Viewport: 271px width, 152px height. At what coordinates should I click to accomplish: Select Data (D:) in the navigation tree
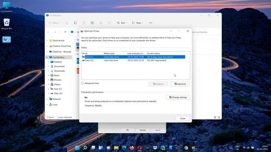pos(58,93)
